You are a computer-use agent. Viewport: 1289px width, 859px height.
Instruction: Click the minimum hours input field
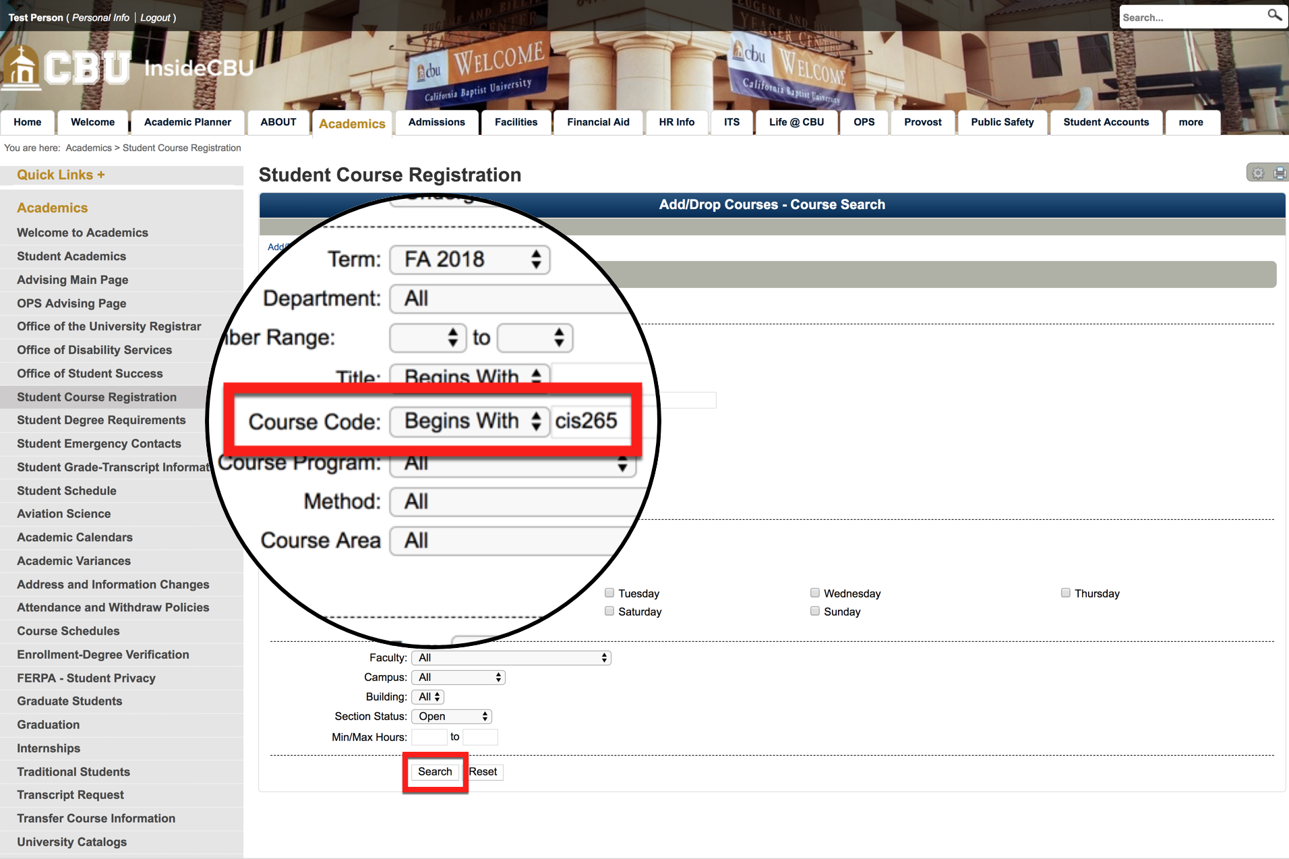point(429,737)
